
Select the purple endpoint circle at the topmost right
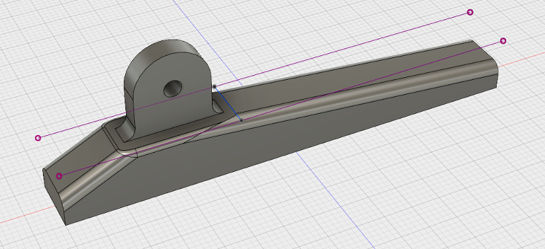470,12
